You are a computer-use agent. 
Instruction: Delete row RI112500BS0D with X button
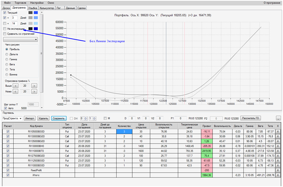pos(278,161)
